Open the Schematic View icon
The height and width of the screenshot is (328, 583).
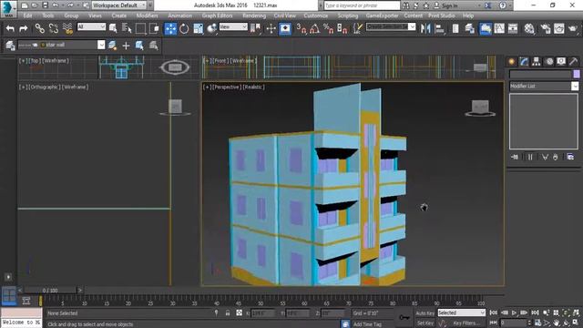tap(513, 28)
